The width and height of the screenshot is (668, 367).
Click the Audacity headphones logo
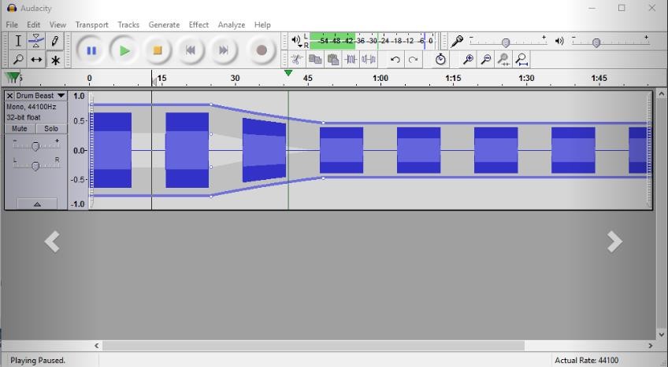(12, 8)
